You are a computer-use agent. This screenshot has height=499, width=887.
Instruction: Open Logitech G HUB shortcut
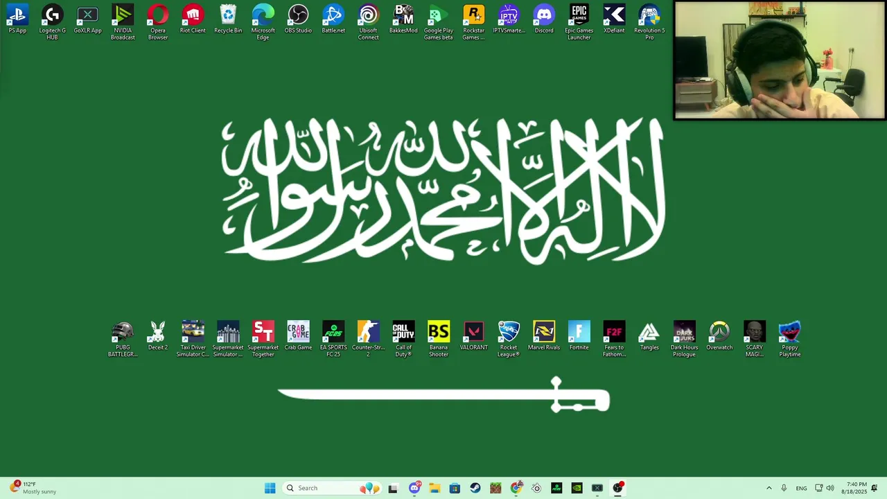point(52,22)
